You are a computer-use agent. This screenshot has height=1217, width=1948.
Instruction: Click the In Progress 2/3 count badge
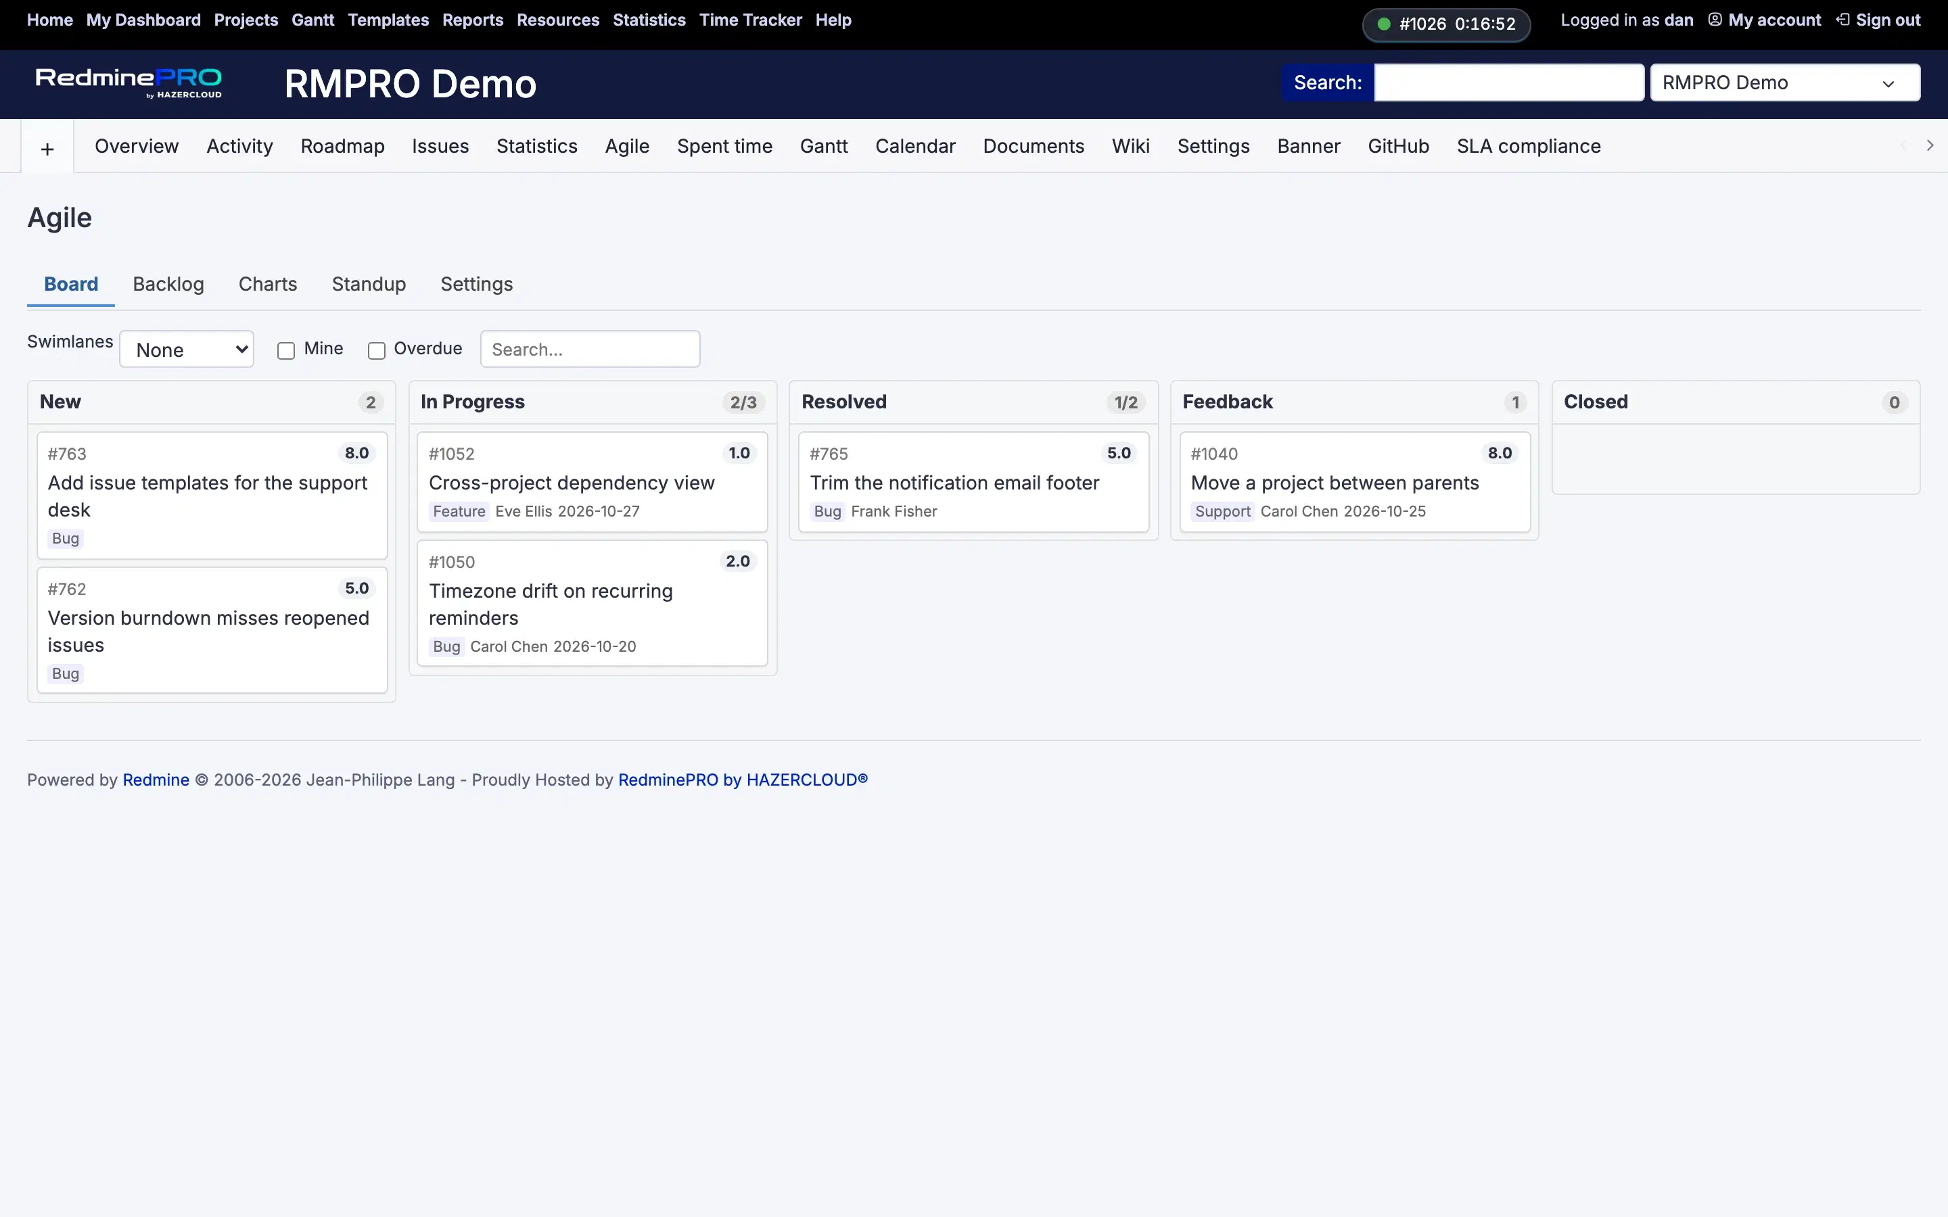point(743,402)
